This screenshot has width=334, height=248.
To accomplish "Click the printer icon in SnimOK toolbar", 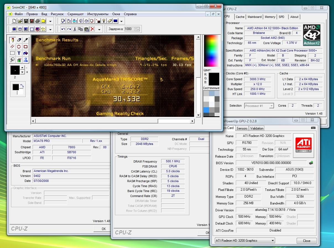I will [38, 21].
